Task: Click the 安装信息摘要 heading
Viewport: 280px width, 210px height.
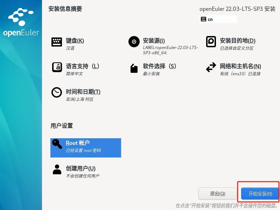Action: (65, 9)
